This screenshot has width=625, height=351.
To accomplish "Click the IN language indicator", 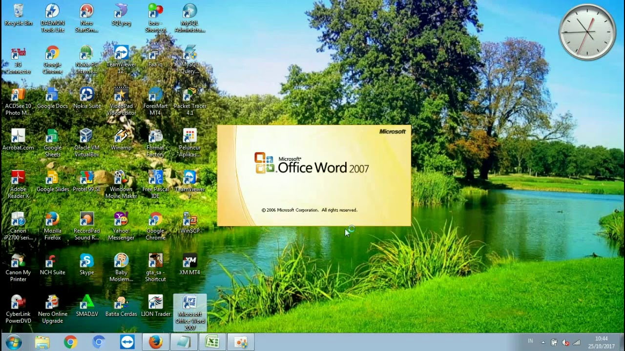I will pos(530,341).
